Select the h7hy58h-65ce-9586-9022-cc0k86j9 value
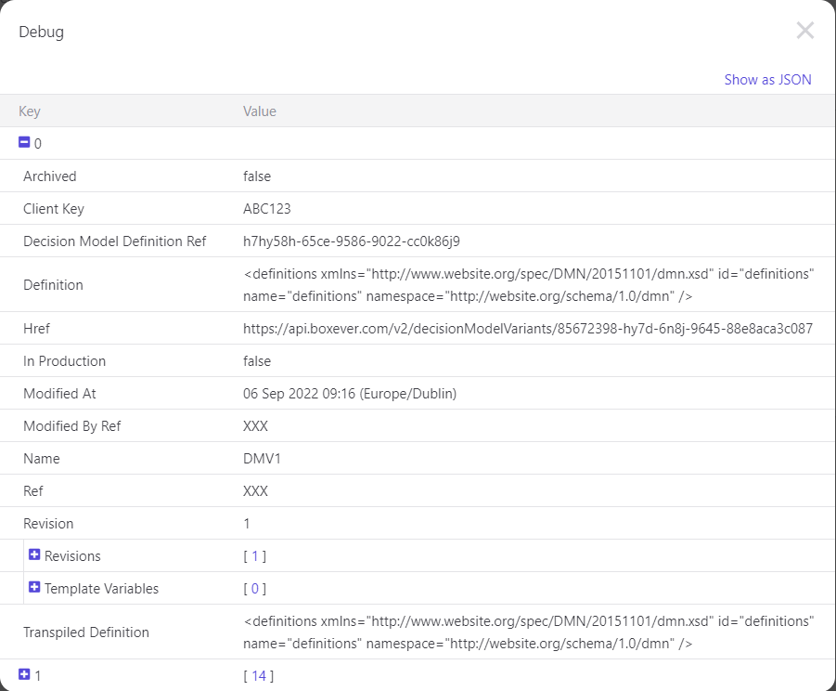Screen dimensions: 836x691 point(352,241)
